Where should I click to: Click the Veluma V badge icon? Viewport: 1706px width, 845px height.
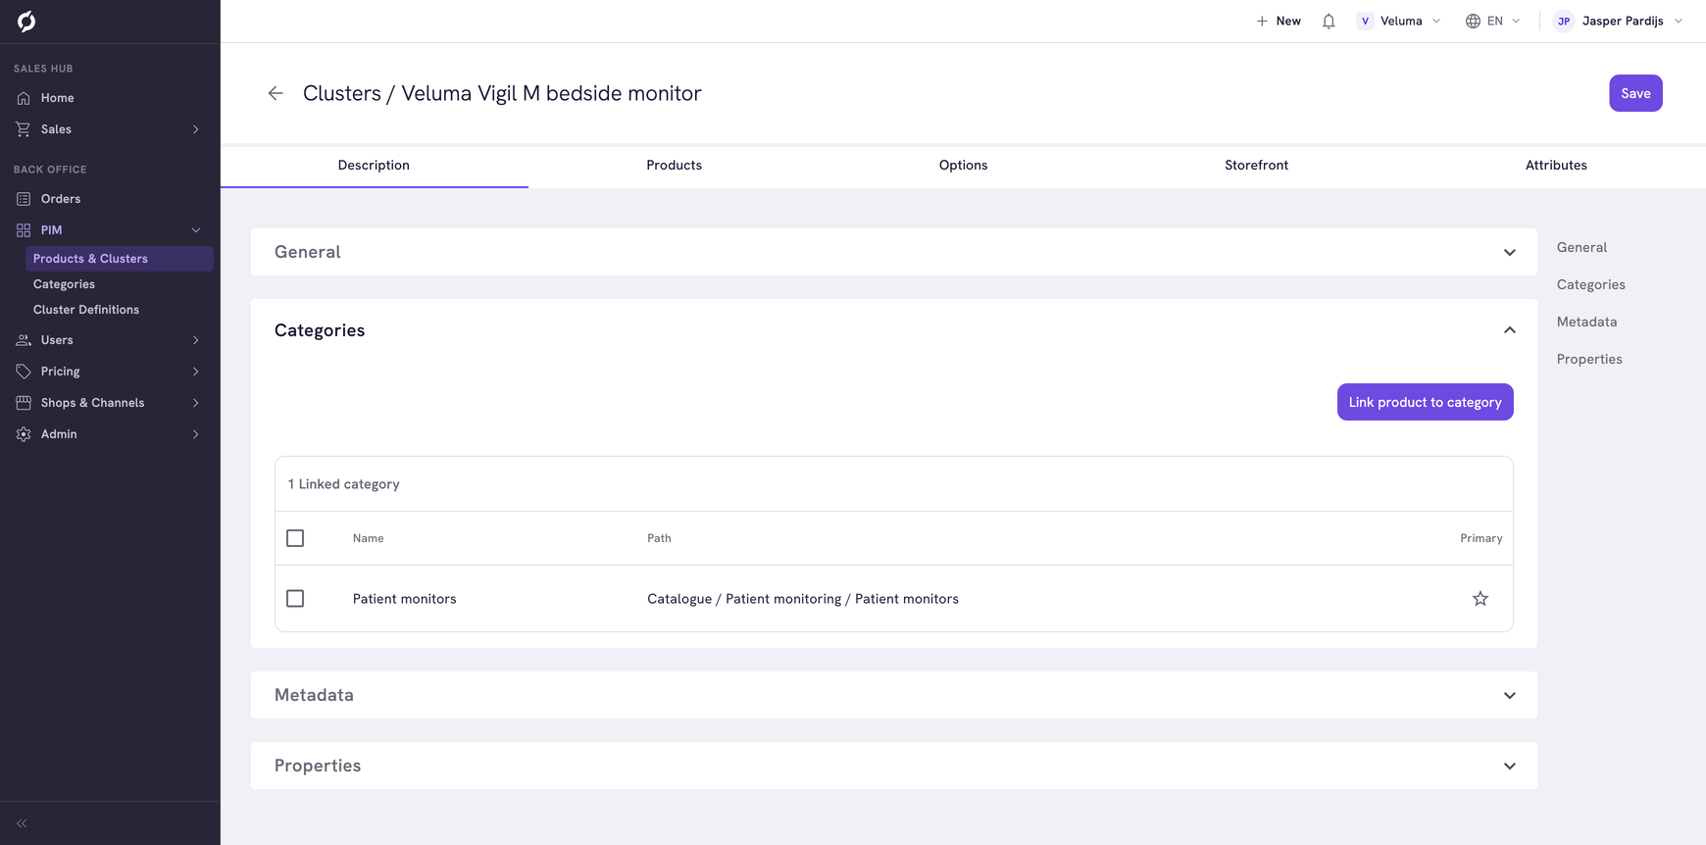tap(1365, 21)
